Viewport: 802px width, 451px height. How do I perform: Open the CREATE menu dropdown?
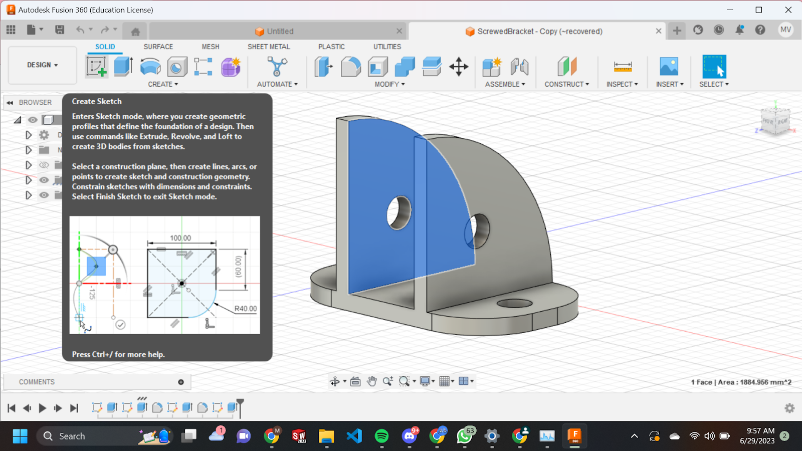[x=163, y=84]
